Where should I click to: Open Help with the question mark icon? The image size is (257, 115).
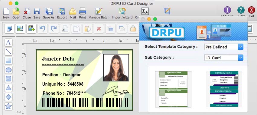pos(241,10)
